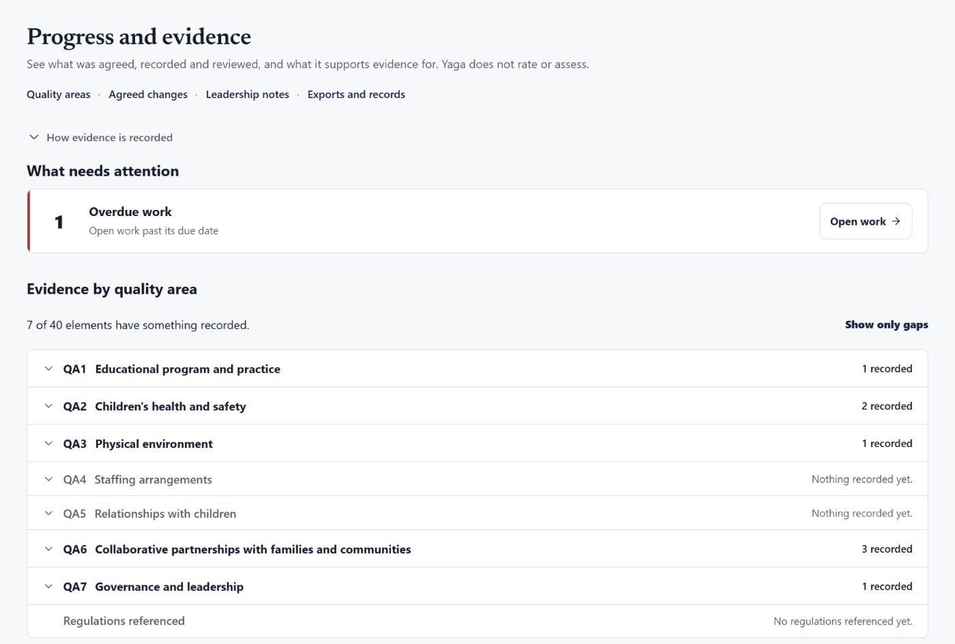Expand QA5 Relationships with children chevron
The height and width of the screenshot is (644, 955).
(x=48, y=513)
